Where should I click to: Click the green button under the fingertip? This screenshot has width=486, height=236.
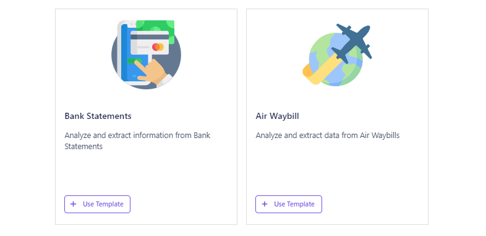point(134,61)
